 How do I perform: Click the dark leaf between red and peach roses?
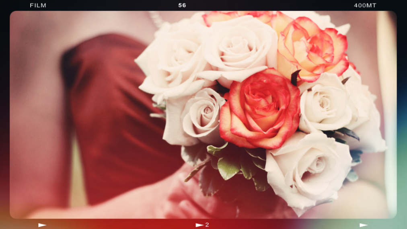(296, 77)
